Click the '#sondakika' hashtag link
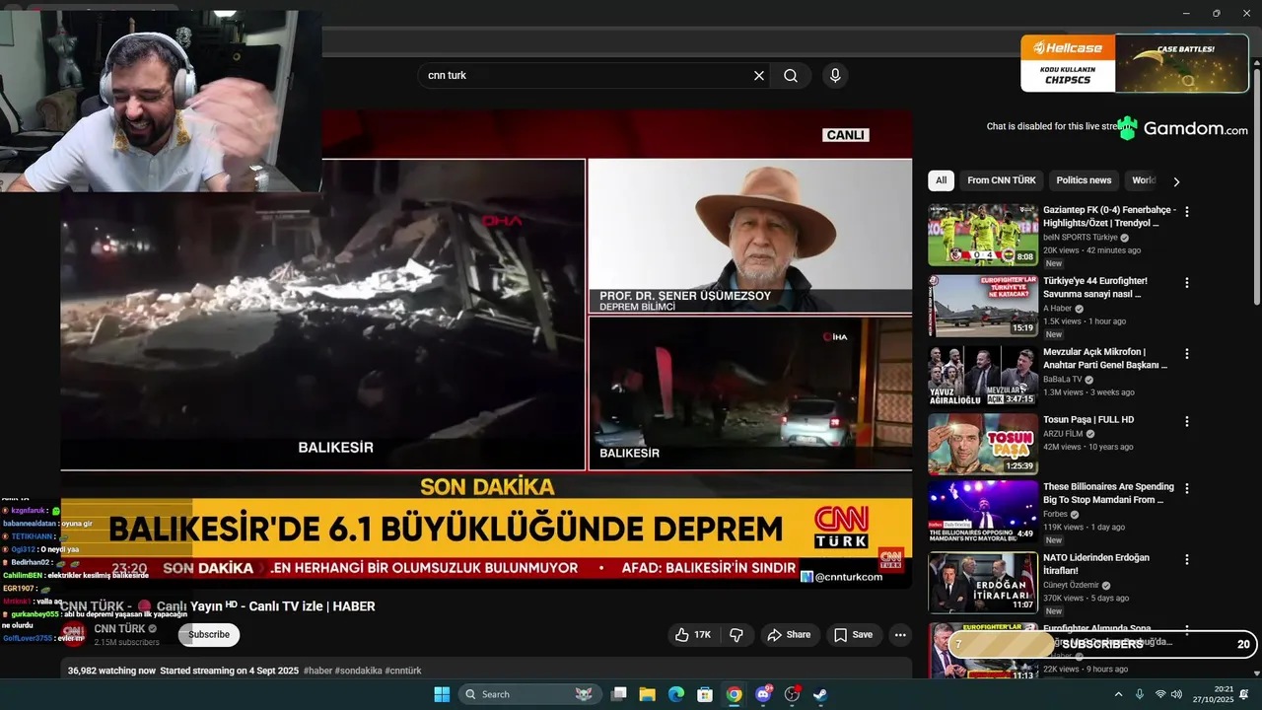This screenshot has width=1262, height=710. pos(358,671)
